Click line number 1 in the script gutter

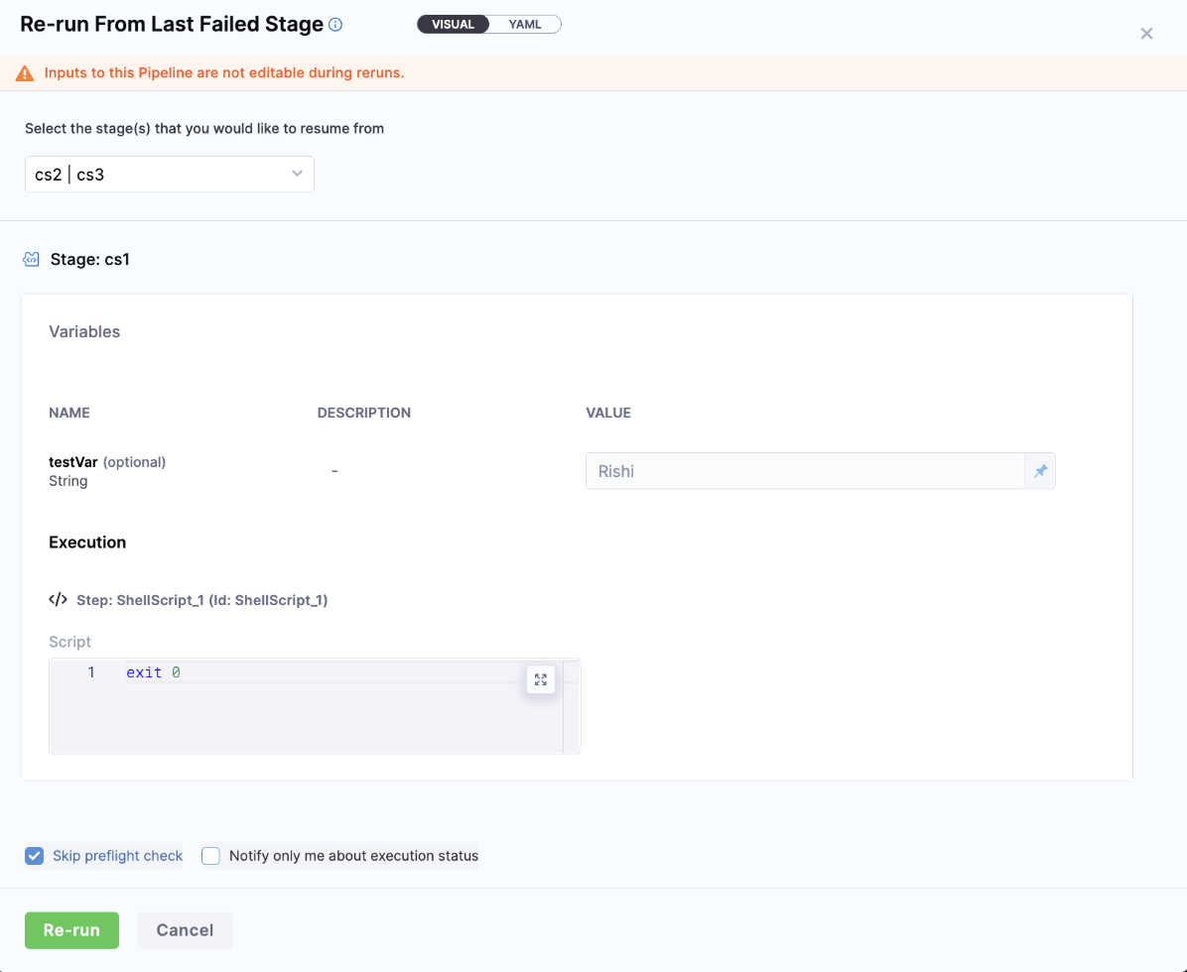click(x=91, y=672)
